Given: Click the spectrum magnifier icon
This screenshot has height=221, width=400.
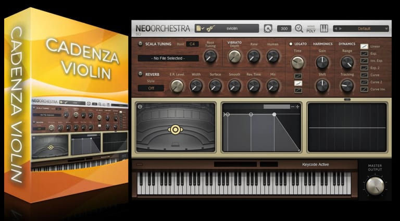Looking at the screenshot, I should (299, 29).
